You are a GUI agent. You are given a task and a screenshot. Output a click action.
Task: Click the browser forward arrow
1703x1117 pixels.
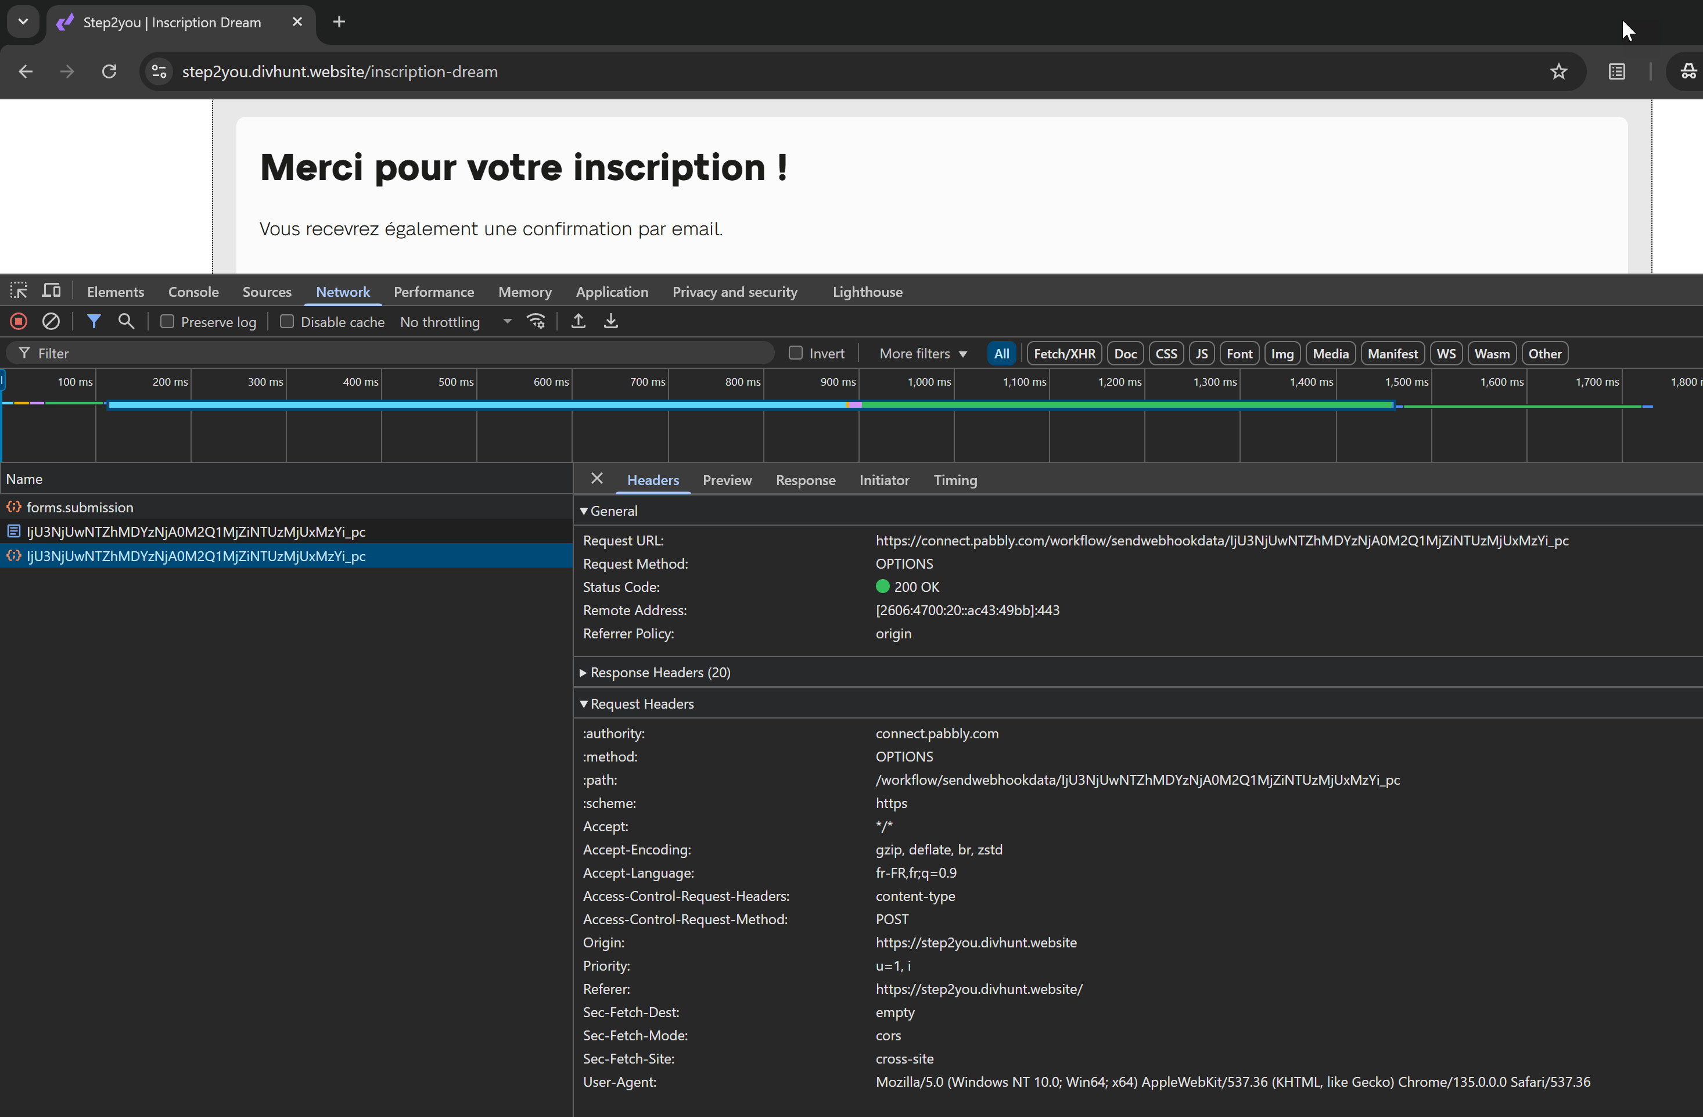67,71
